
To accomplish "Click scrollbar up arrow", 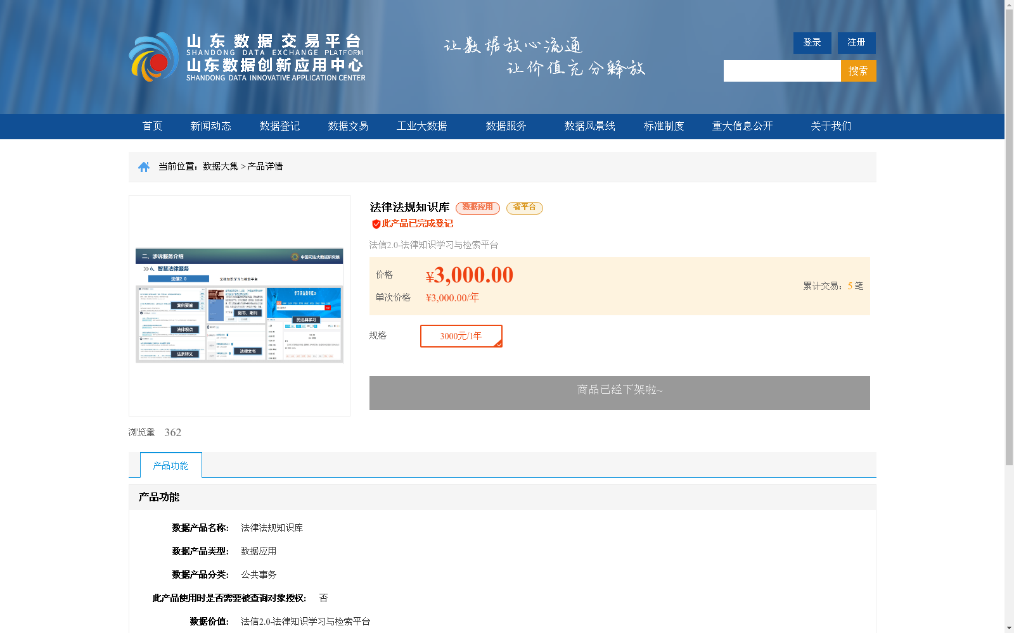I will 1009,4.
